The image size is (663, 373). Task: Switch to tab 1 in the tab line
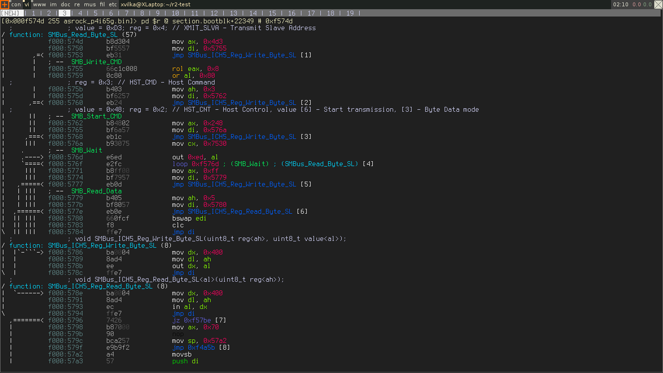coord(33,13)
